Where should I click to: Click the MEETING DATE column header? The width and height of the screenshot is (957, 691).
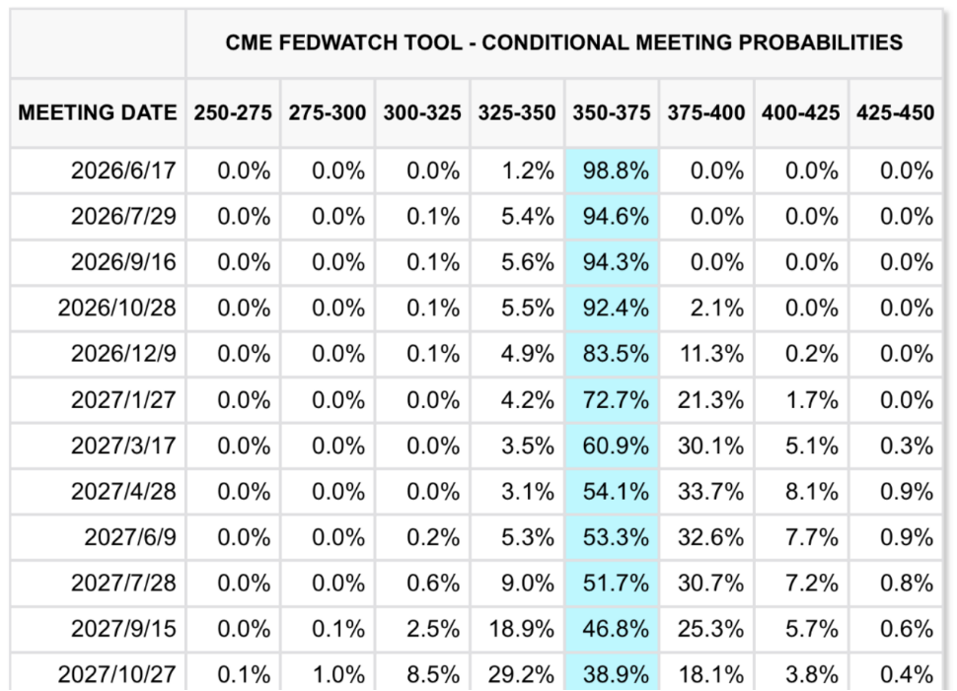click(97, 112)
